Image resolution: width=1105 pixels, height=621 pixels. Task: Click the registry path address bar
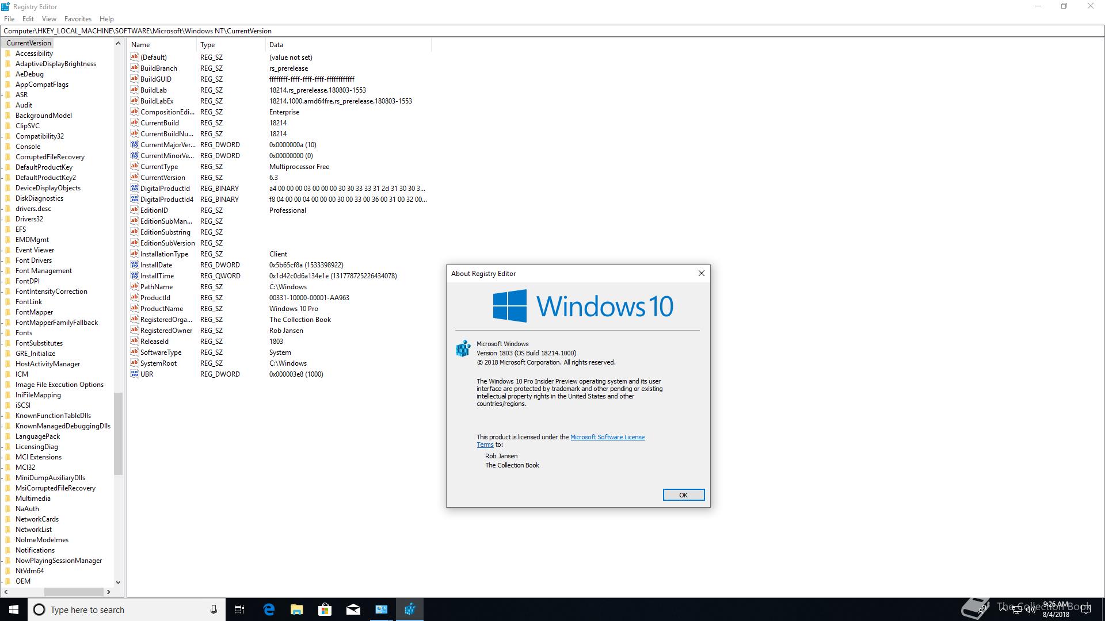click(x=552, y=31)
